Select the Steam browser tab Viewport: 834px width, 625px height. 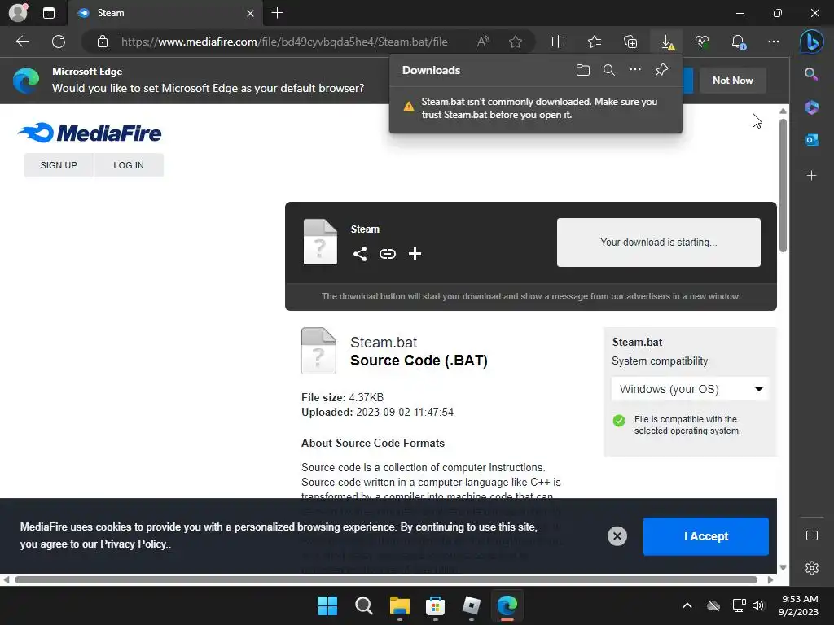pos(165,13)
